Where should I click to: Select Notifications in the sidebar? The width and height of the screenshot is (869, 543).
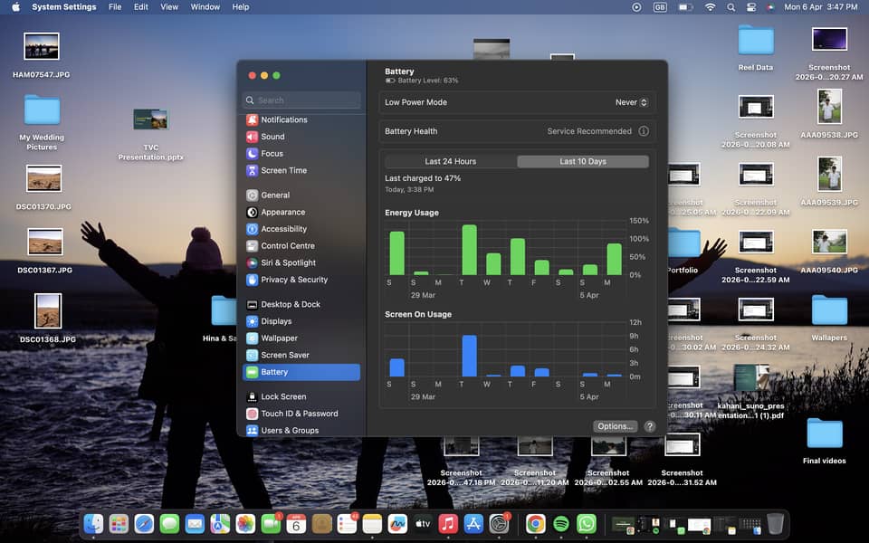point(286,119)
